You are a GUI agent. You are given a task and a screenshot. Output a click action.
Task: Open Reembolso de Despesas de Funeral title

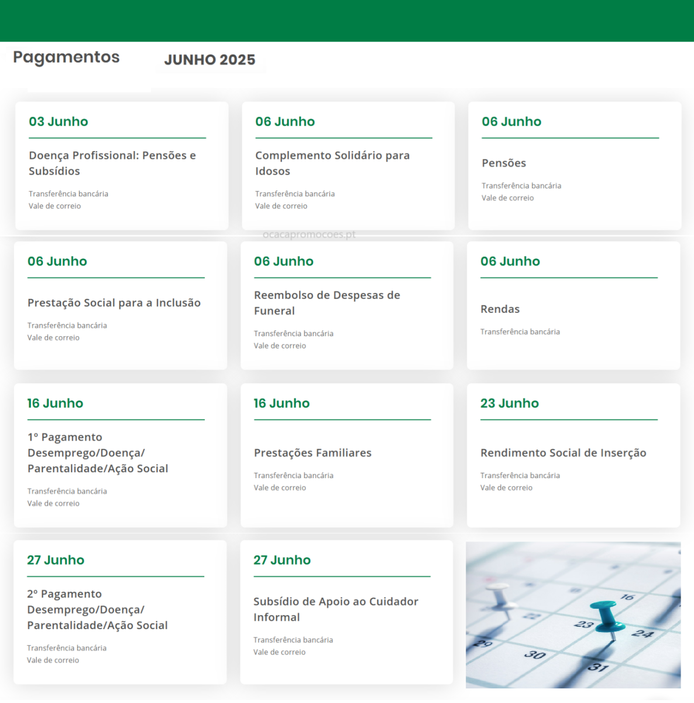tap(327, 303)
